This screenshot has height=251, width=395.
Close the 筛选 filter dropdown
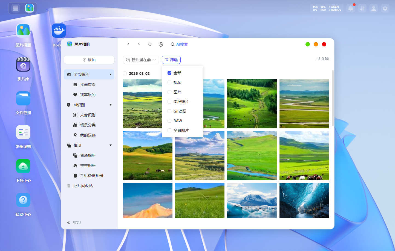[x=171, y=60]
